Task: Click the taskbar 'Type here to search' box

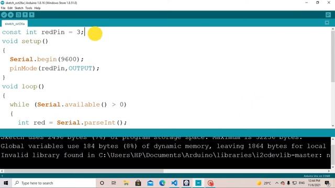Action: click(x=53, y=183)
